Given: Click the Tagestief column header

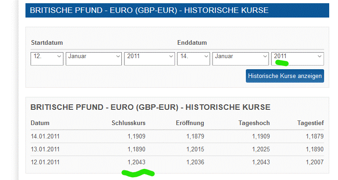Looking at the screenshot, I should pos(310,123).
